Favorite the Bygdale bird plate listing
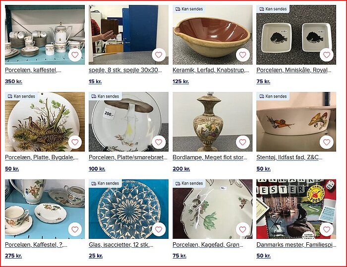This screenshot has height=267, width=347. click(75, 142)
